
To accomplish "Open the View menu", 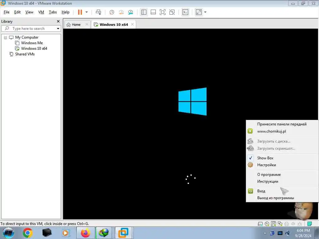I will [29, 12].
